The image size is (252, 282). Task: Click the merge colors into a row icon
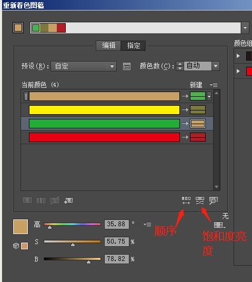(x=27, y=200)
